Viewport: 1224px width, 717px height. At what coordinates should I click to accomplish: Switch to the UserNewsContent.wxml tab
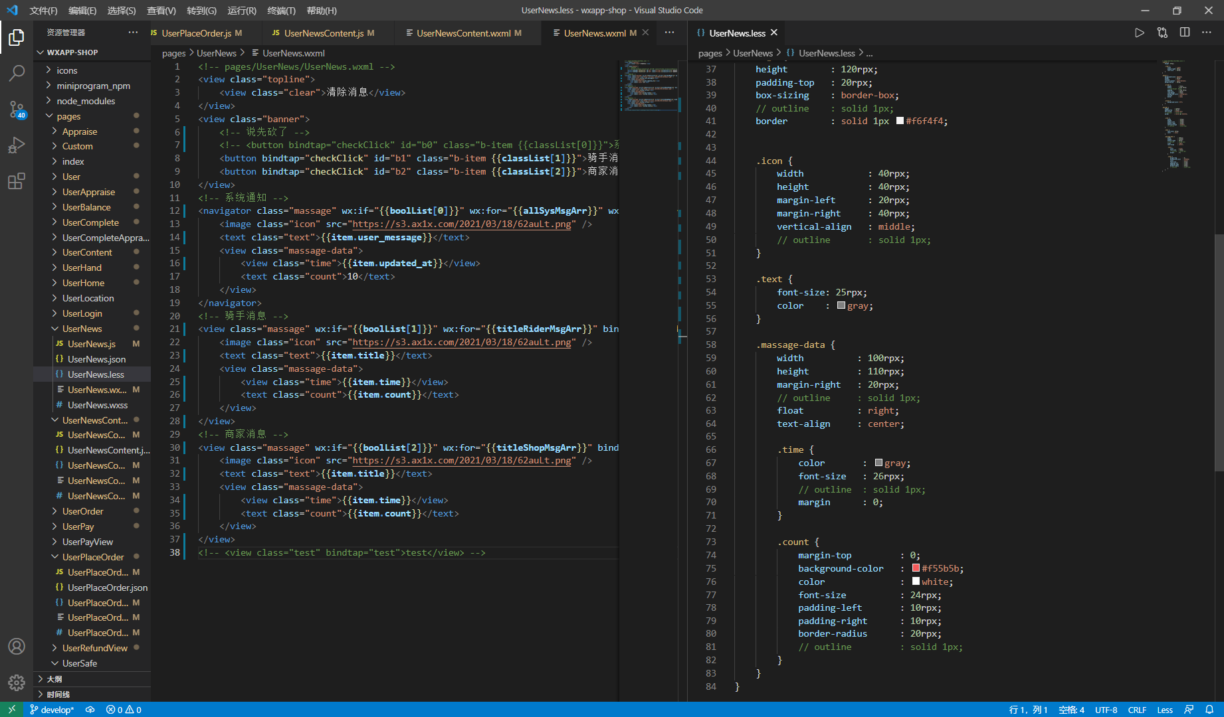(x=464, y=33)
